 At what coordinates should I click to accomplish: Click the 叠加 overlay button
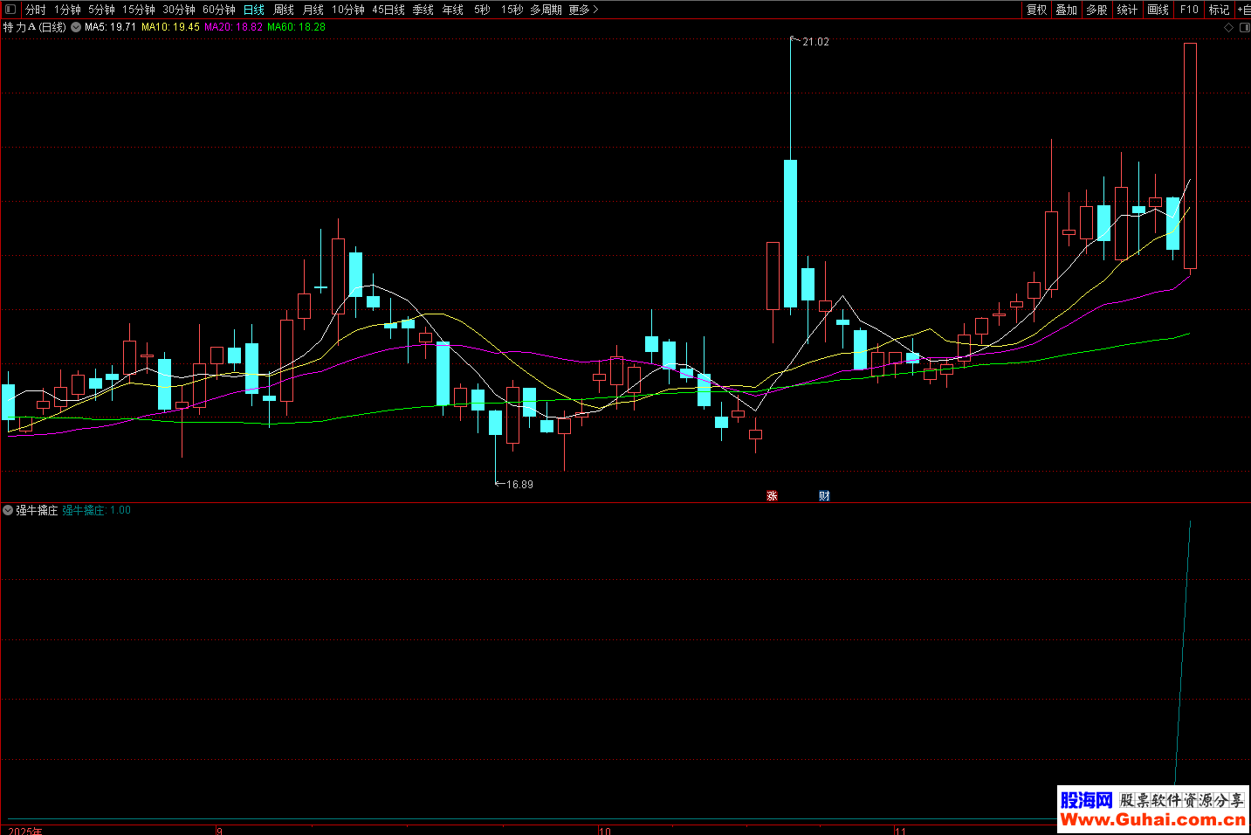point(1066,10)
